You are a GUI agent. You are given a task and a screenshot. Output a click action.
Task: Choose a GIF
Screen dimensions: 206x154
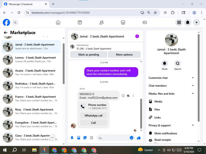(x=91, y=138)
